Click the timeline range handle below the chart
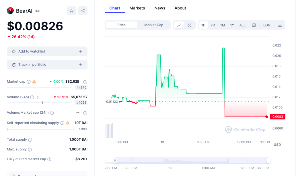The height and width of the screenshot is (176, 296). pos(115,160)
